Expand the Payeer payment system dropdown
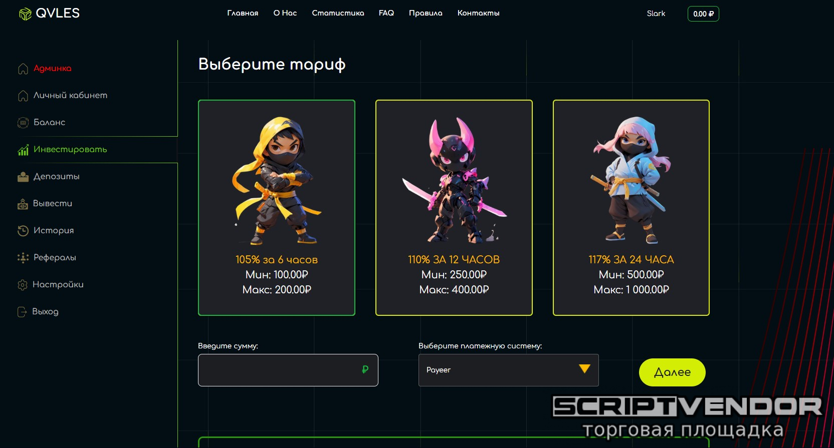The height and width of the screenshot is (448, 834). [509, 370]
